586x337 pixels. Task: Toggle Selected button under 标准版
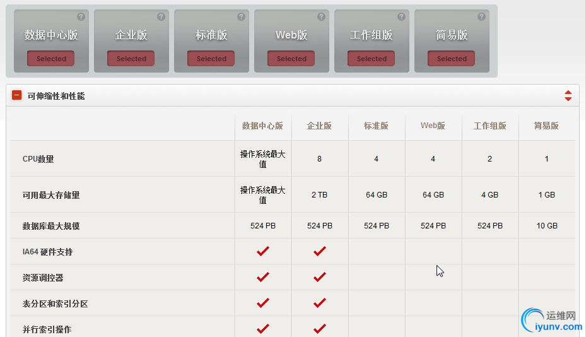211,59
